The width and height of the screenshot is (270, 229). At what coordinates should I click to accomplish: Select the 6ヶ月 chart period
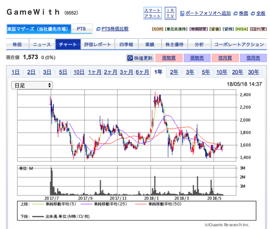click(142, 72)
